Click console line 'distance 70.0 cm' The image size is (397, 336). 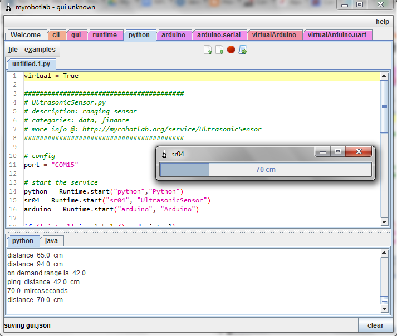[35, 300]
